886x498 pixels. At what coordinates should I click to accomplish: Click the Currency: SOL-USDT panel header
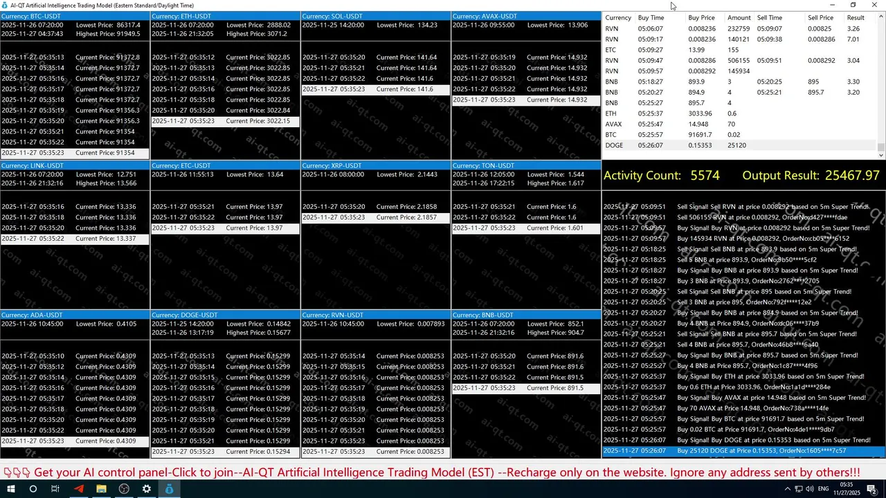click(x=376, y=16)
